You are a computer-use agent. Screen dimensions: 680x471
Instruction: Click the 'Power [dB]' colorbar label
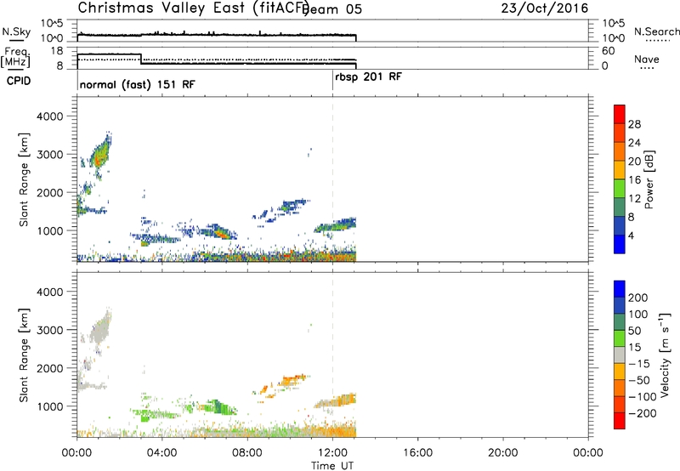649,179
